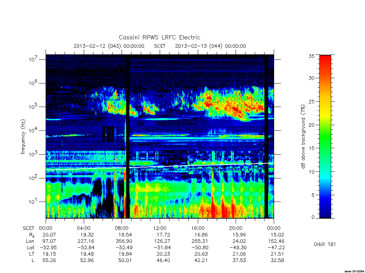This screenshot has width=365, height=273.
Task: Click the 16:00 time axis label
Action: tap(198, 228)
